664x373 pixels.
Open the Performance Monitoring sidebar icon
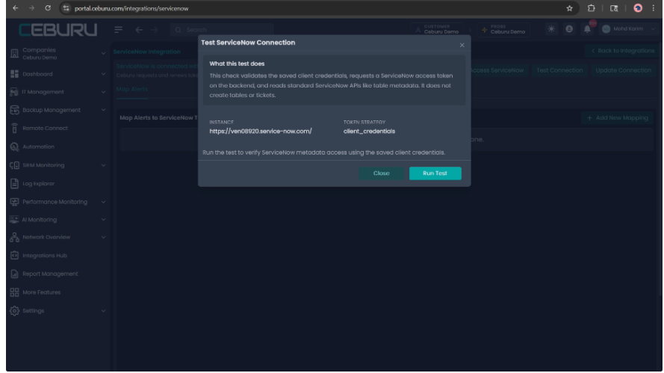[14, 202]
